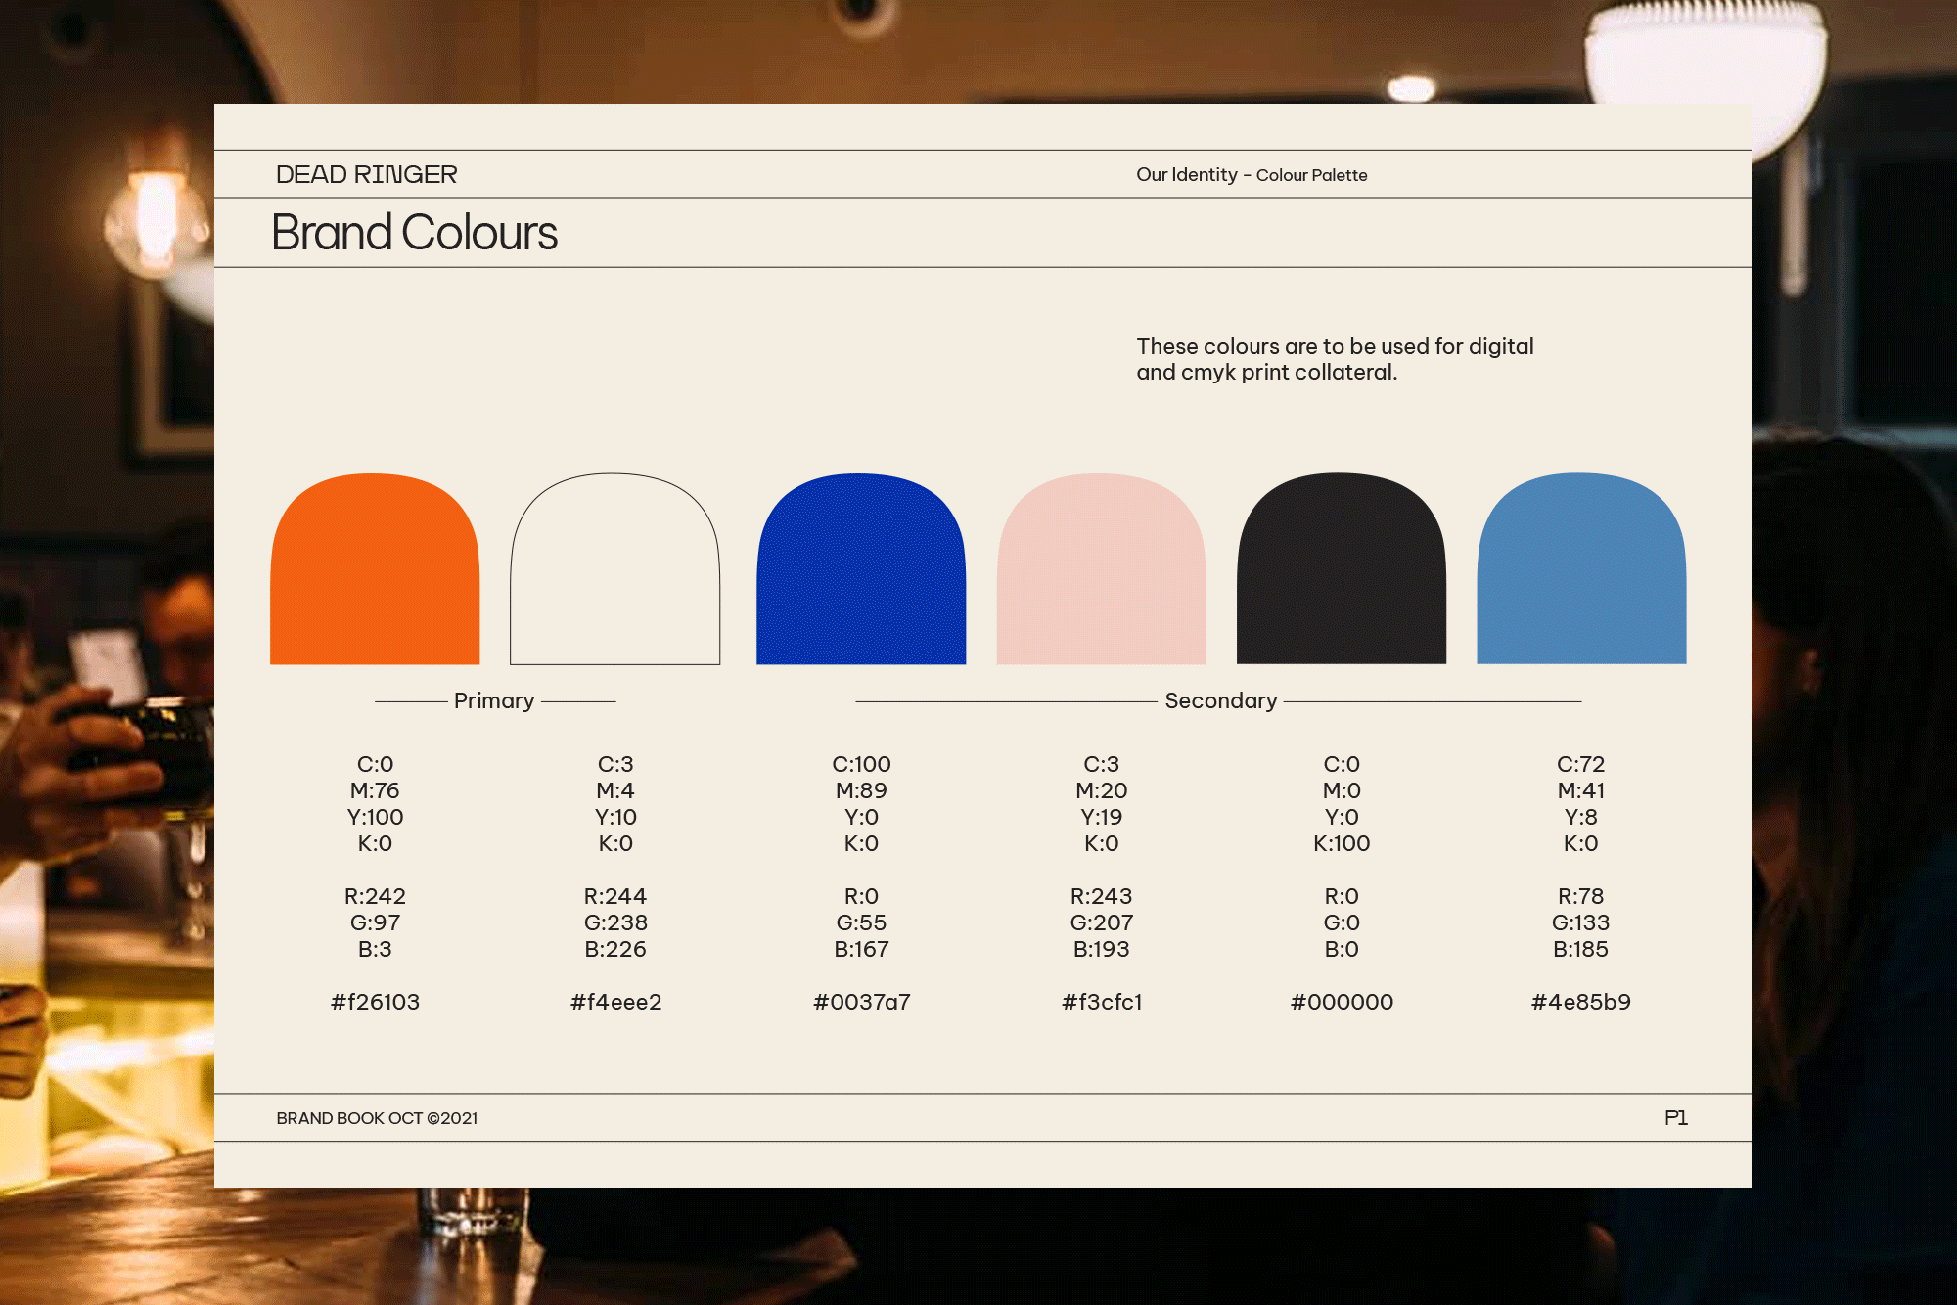Click the G:55 value

pyautogui.click(x=861, y=922)
